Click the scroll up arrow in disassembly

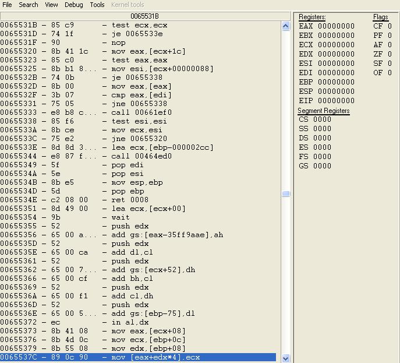click(x=285, y=26)
